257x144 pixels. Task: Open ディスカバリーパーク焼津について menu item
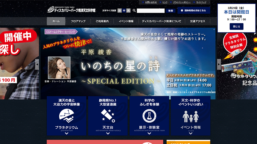(x=162, y=21)
